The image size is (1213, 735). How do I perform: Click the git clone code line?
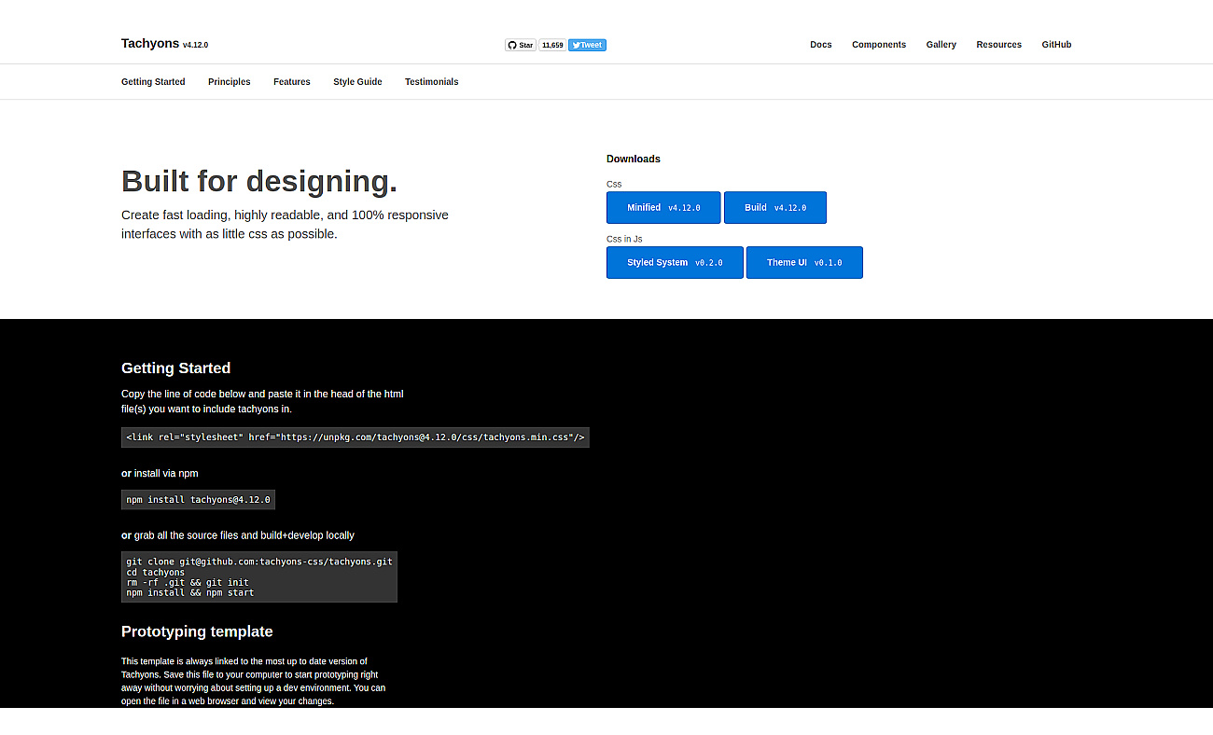(x=259, y=562)
